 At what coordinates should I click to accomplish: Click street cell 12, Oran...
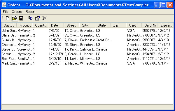click(72, 31)
